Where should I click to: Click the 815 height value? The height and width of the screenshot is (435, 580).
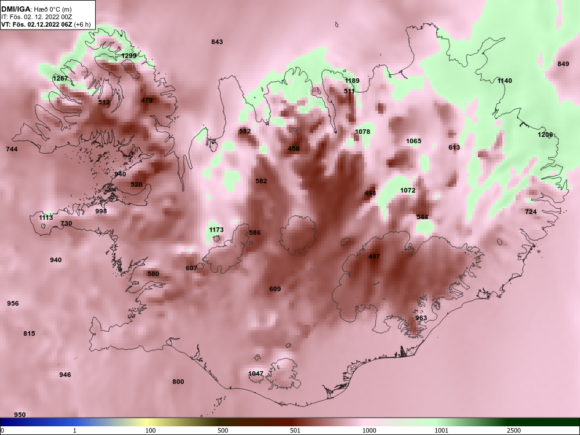[x=29, y=333]
